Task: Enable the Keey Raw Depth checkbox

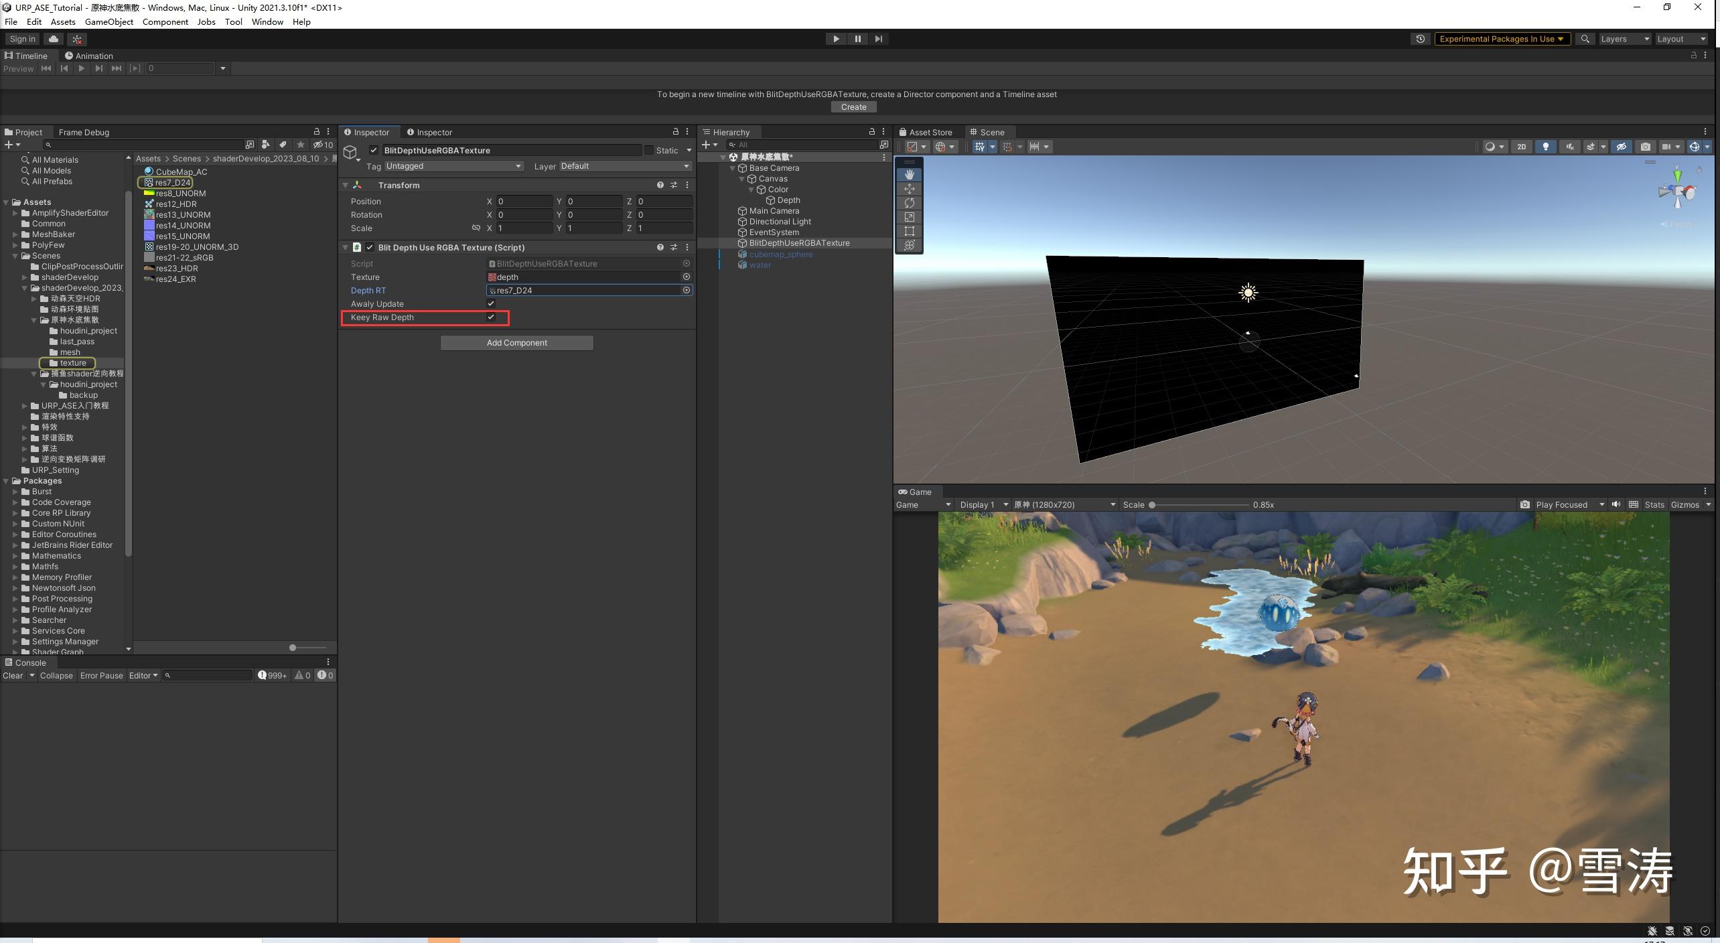Action: (491, 317)
